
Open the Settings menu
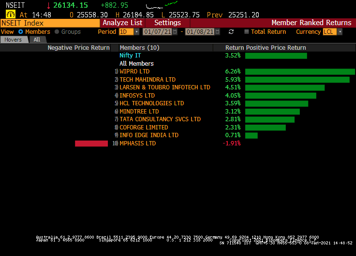click(167, 23)
